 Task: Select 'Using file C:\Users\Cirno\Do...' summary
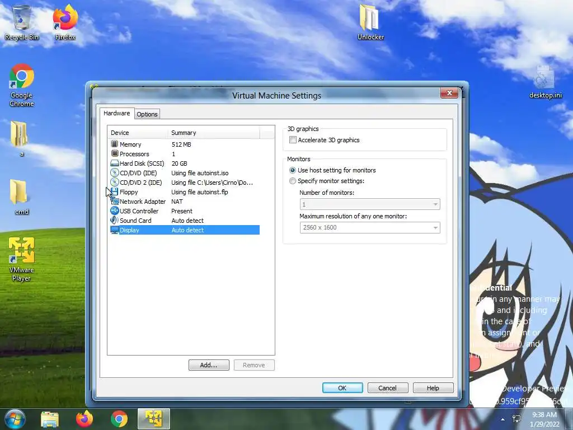coord(212,183)
